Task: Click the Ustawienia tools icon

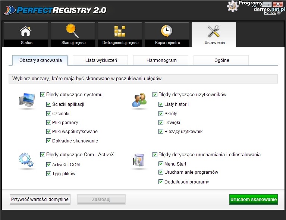Action: [x=214, y=31]
